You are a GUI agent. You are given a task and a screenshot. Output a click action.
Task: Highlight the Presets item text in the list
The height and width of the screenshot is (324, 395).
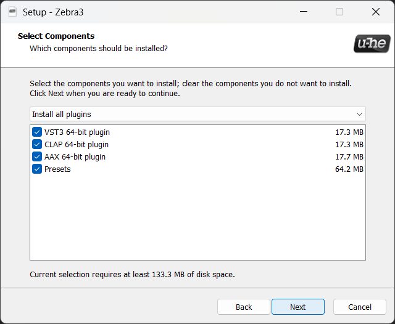(x=57, y=169)
